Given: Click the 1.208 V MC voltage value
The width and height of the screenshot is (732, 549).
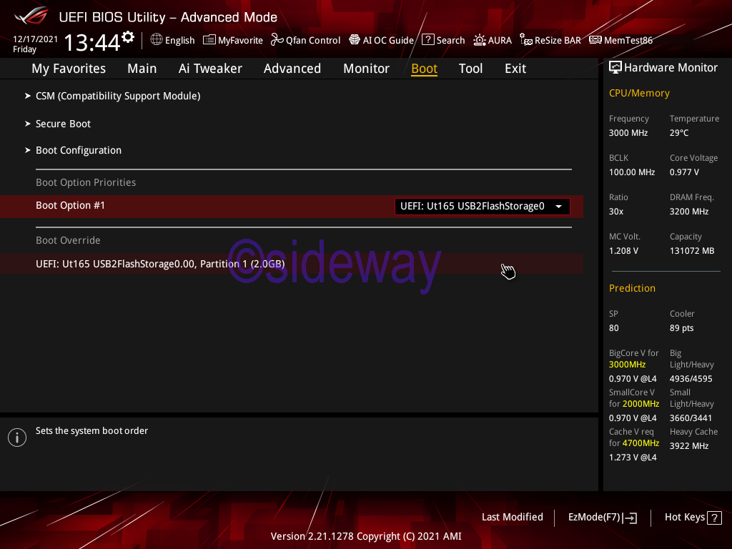Looking at the screenshot, I should [x=623, y=251].
